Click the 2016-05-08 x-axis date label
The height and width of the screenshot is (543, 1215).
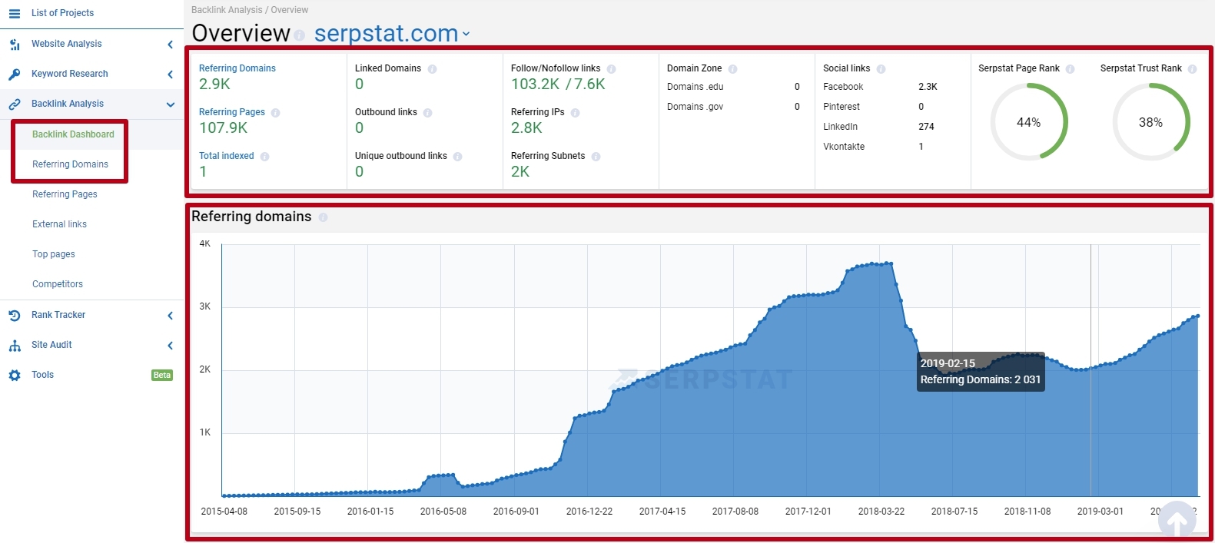[443, 512]
